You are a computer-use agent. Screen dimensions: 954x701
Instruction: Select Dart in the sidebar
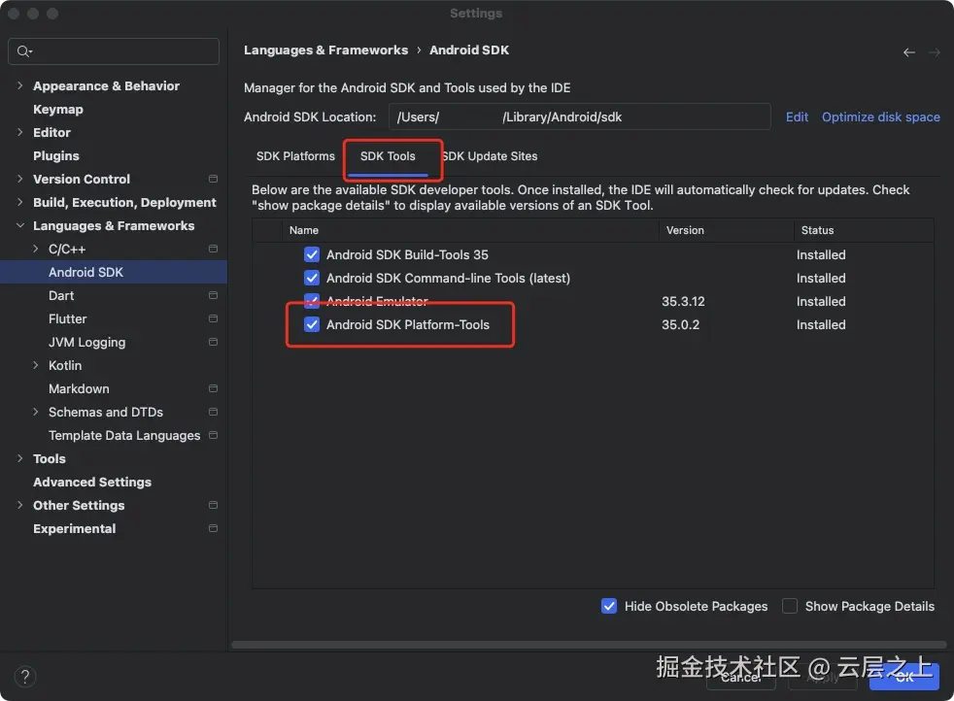coord(61,295)
